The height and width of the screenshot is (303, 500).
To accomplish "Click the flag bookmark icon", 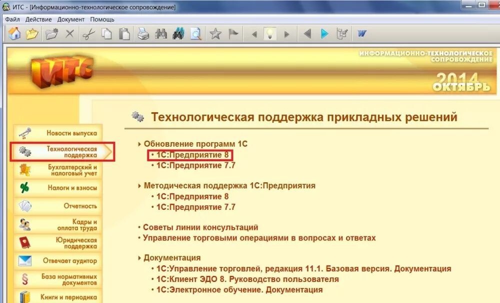I will pos(233,34).
